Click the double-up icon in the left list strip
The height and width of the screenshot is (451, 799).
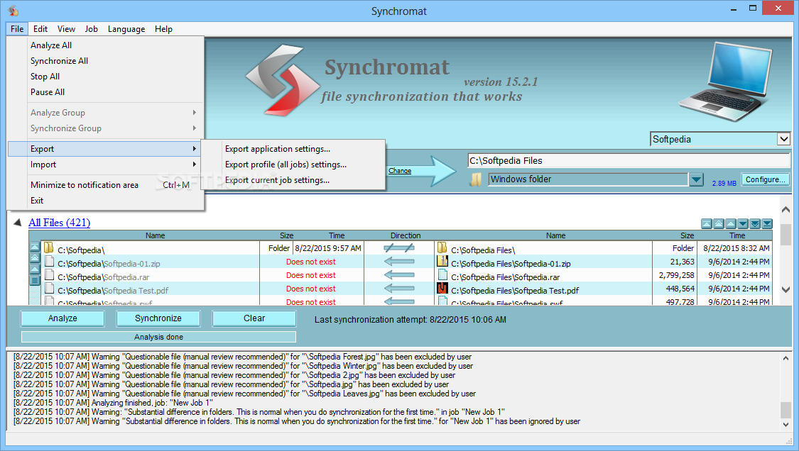click(35, 258)
